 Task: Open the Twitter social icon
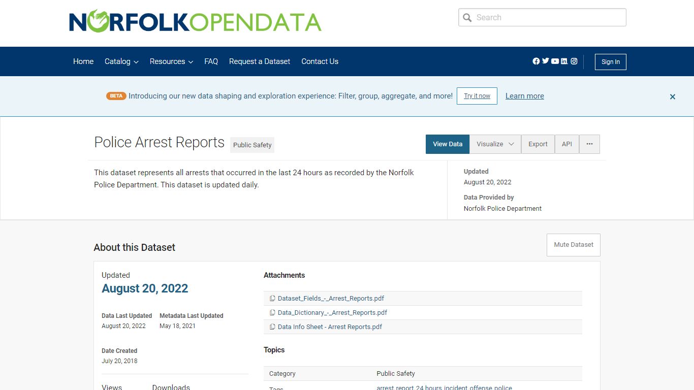pyautogui.click(x=546, y=61)
